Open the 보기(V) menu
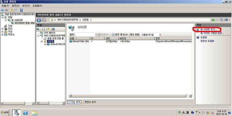Image resolution: width=232 pixels, height=116 pixels. [x=26, y=5]
